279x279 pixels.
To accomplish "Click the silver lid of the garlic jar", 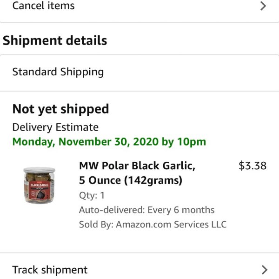I will 40,170.
